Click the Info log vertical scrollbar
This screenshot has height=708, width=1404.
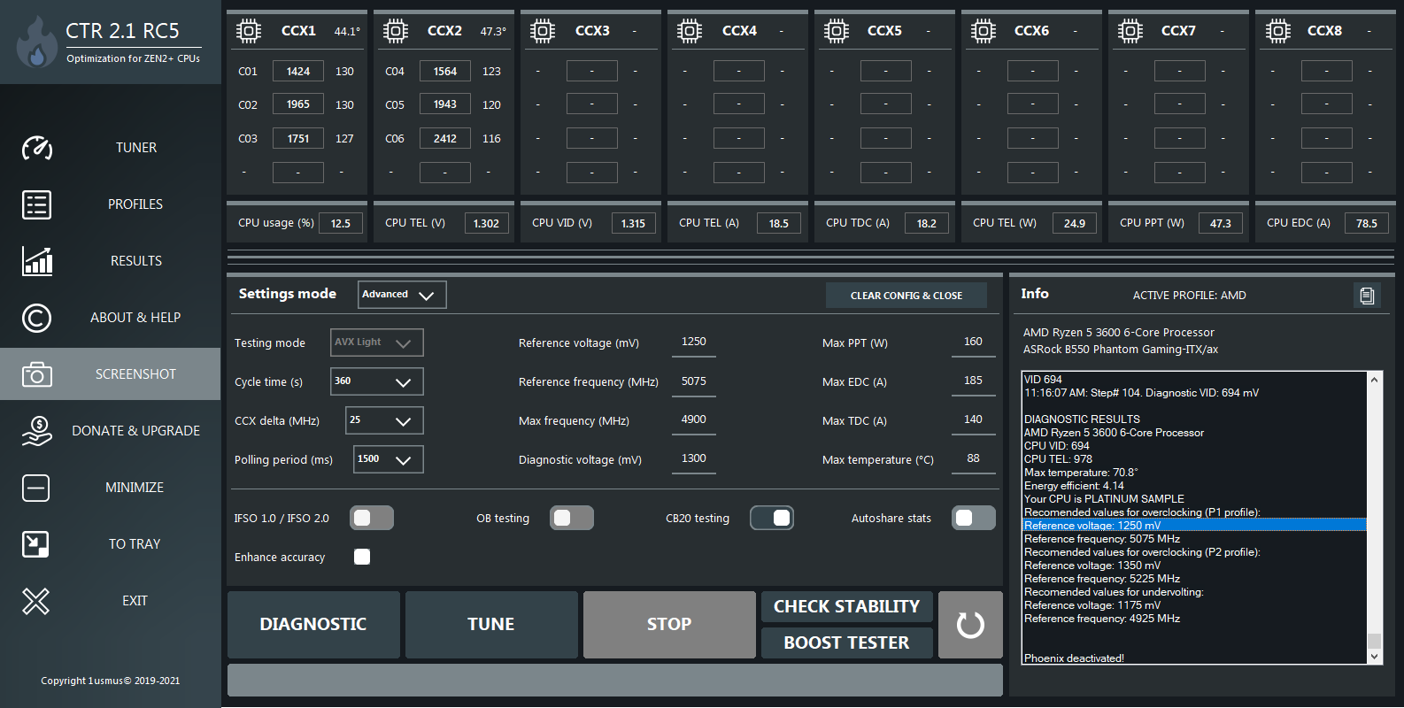[x=1374, y=518]
